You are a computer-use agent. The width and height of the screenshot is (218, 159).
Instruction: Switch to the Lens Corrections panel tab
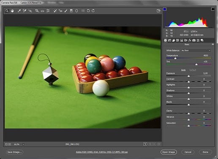tap(186, 40)
